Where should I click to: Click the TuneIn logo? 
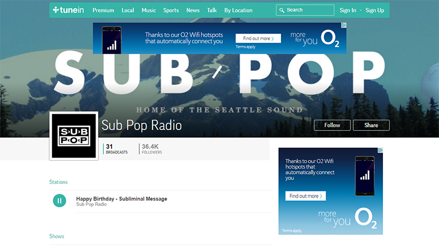(68, 10)
